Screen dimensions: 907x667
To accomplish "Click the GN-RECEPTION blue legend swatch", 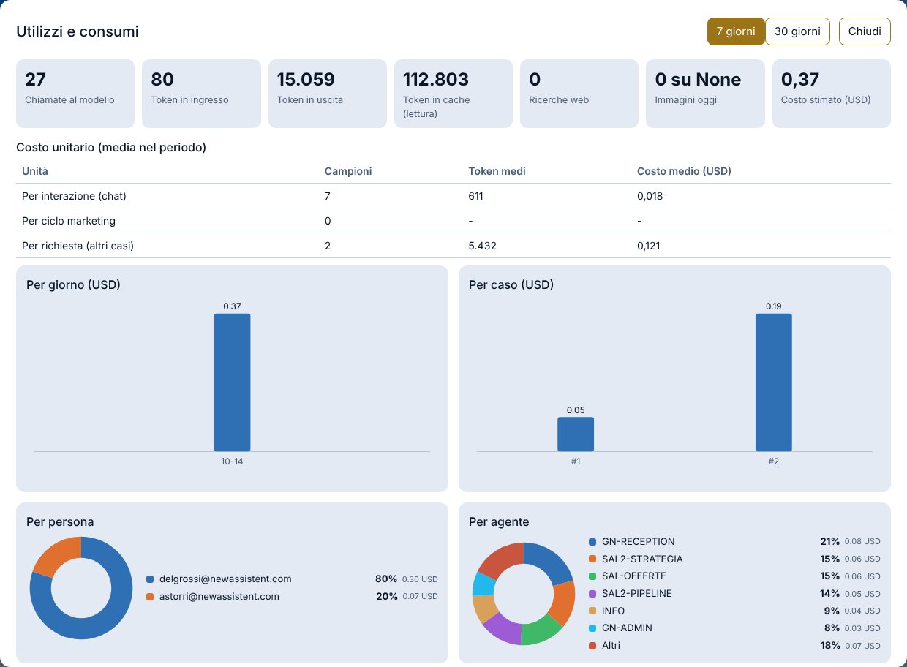I will (592, 542).
